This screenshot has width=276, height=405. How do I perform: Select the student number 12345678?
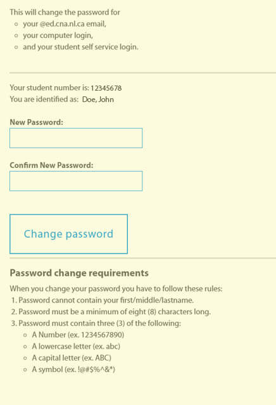[x=106, y=88]
